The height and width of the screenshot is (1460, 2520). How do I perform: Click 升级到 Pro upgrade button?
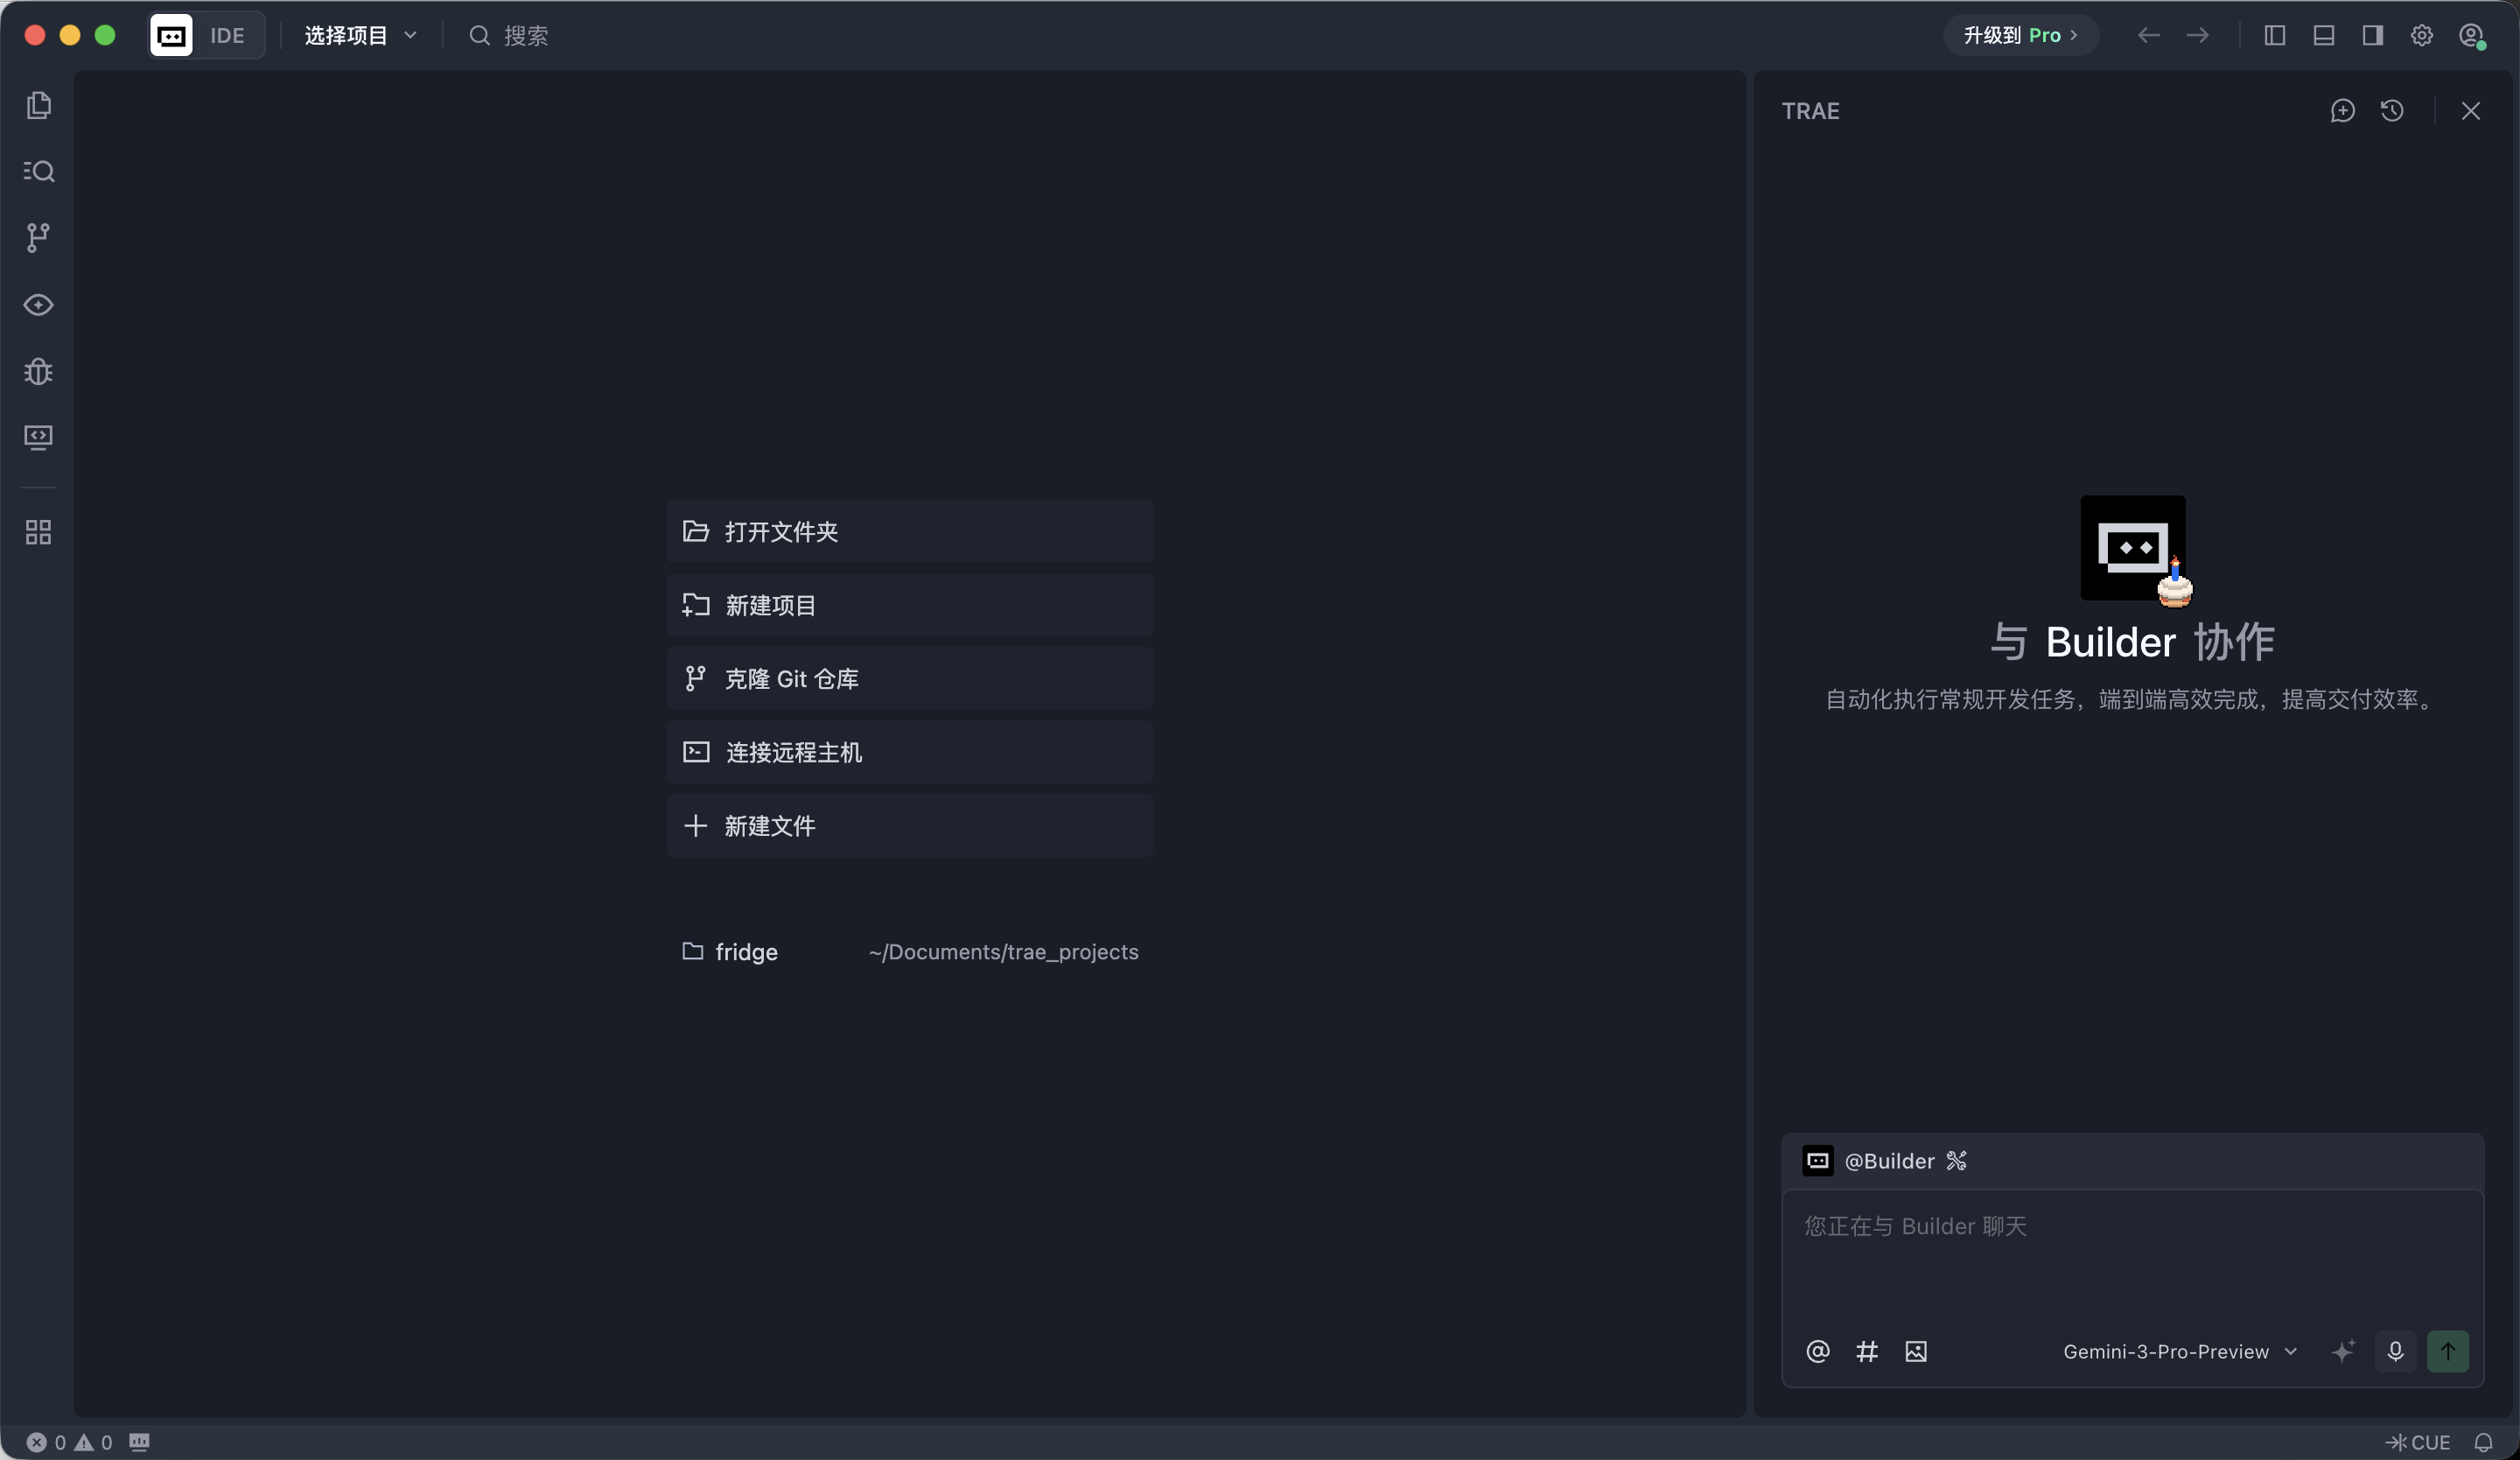coord(2020,36)
